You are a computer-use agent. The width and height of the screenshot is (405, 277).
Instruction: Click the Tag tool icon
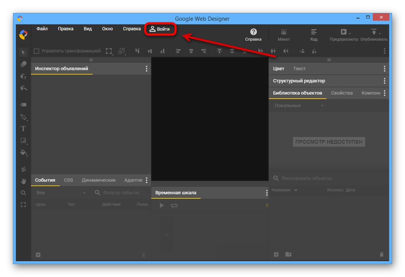23,105
